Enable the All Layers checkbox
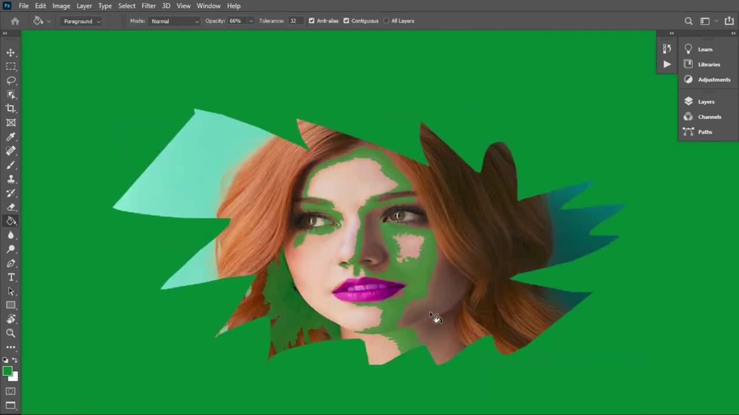Image resolution: width=739 pixels, height=415 pixels. coord(386,21)
